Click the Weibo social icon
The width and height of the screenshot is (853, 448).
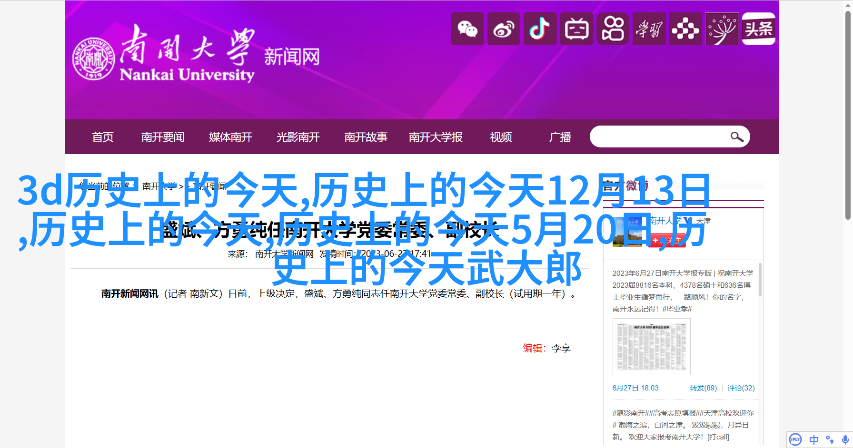pos(504,29)
